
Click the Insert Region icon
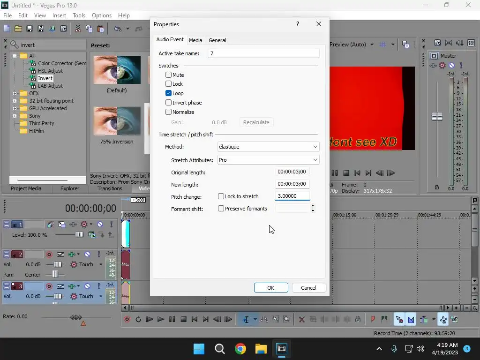coord(384,320)
